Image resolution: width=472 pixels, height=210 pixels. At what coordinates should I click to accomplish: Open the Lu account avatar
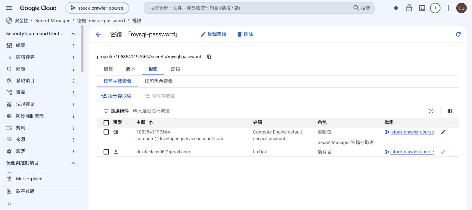click(x=461, y=8)
